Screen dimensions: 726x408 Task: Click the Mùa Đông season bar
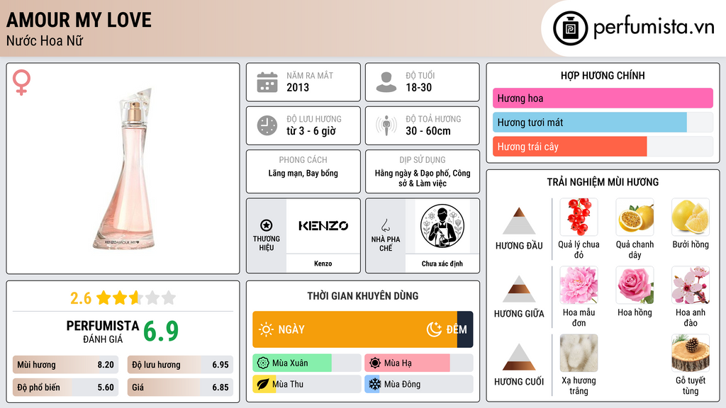tap(419, 384)
